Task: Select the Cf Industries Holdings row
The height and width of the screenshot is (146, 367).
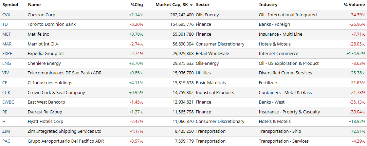Action: [x=50, y=83]
